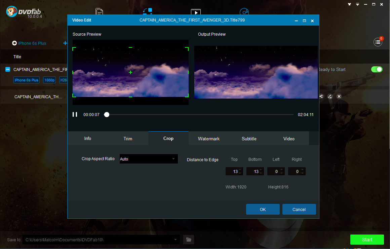Minimize the Video Edit dialog
Screen dimensions: 390x249
[296, 21]
